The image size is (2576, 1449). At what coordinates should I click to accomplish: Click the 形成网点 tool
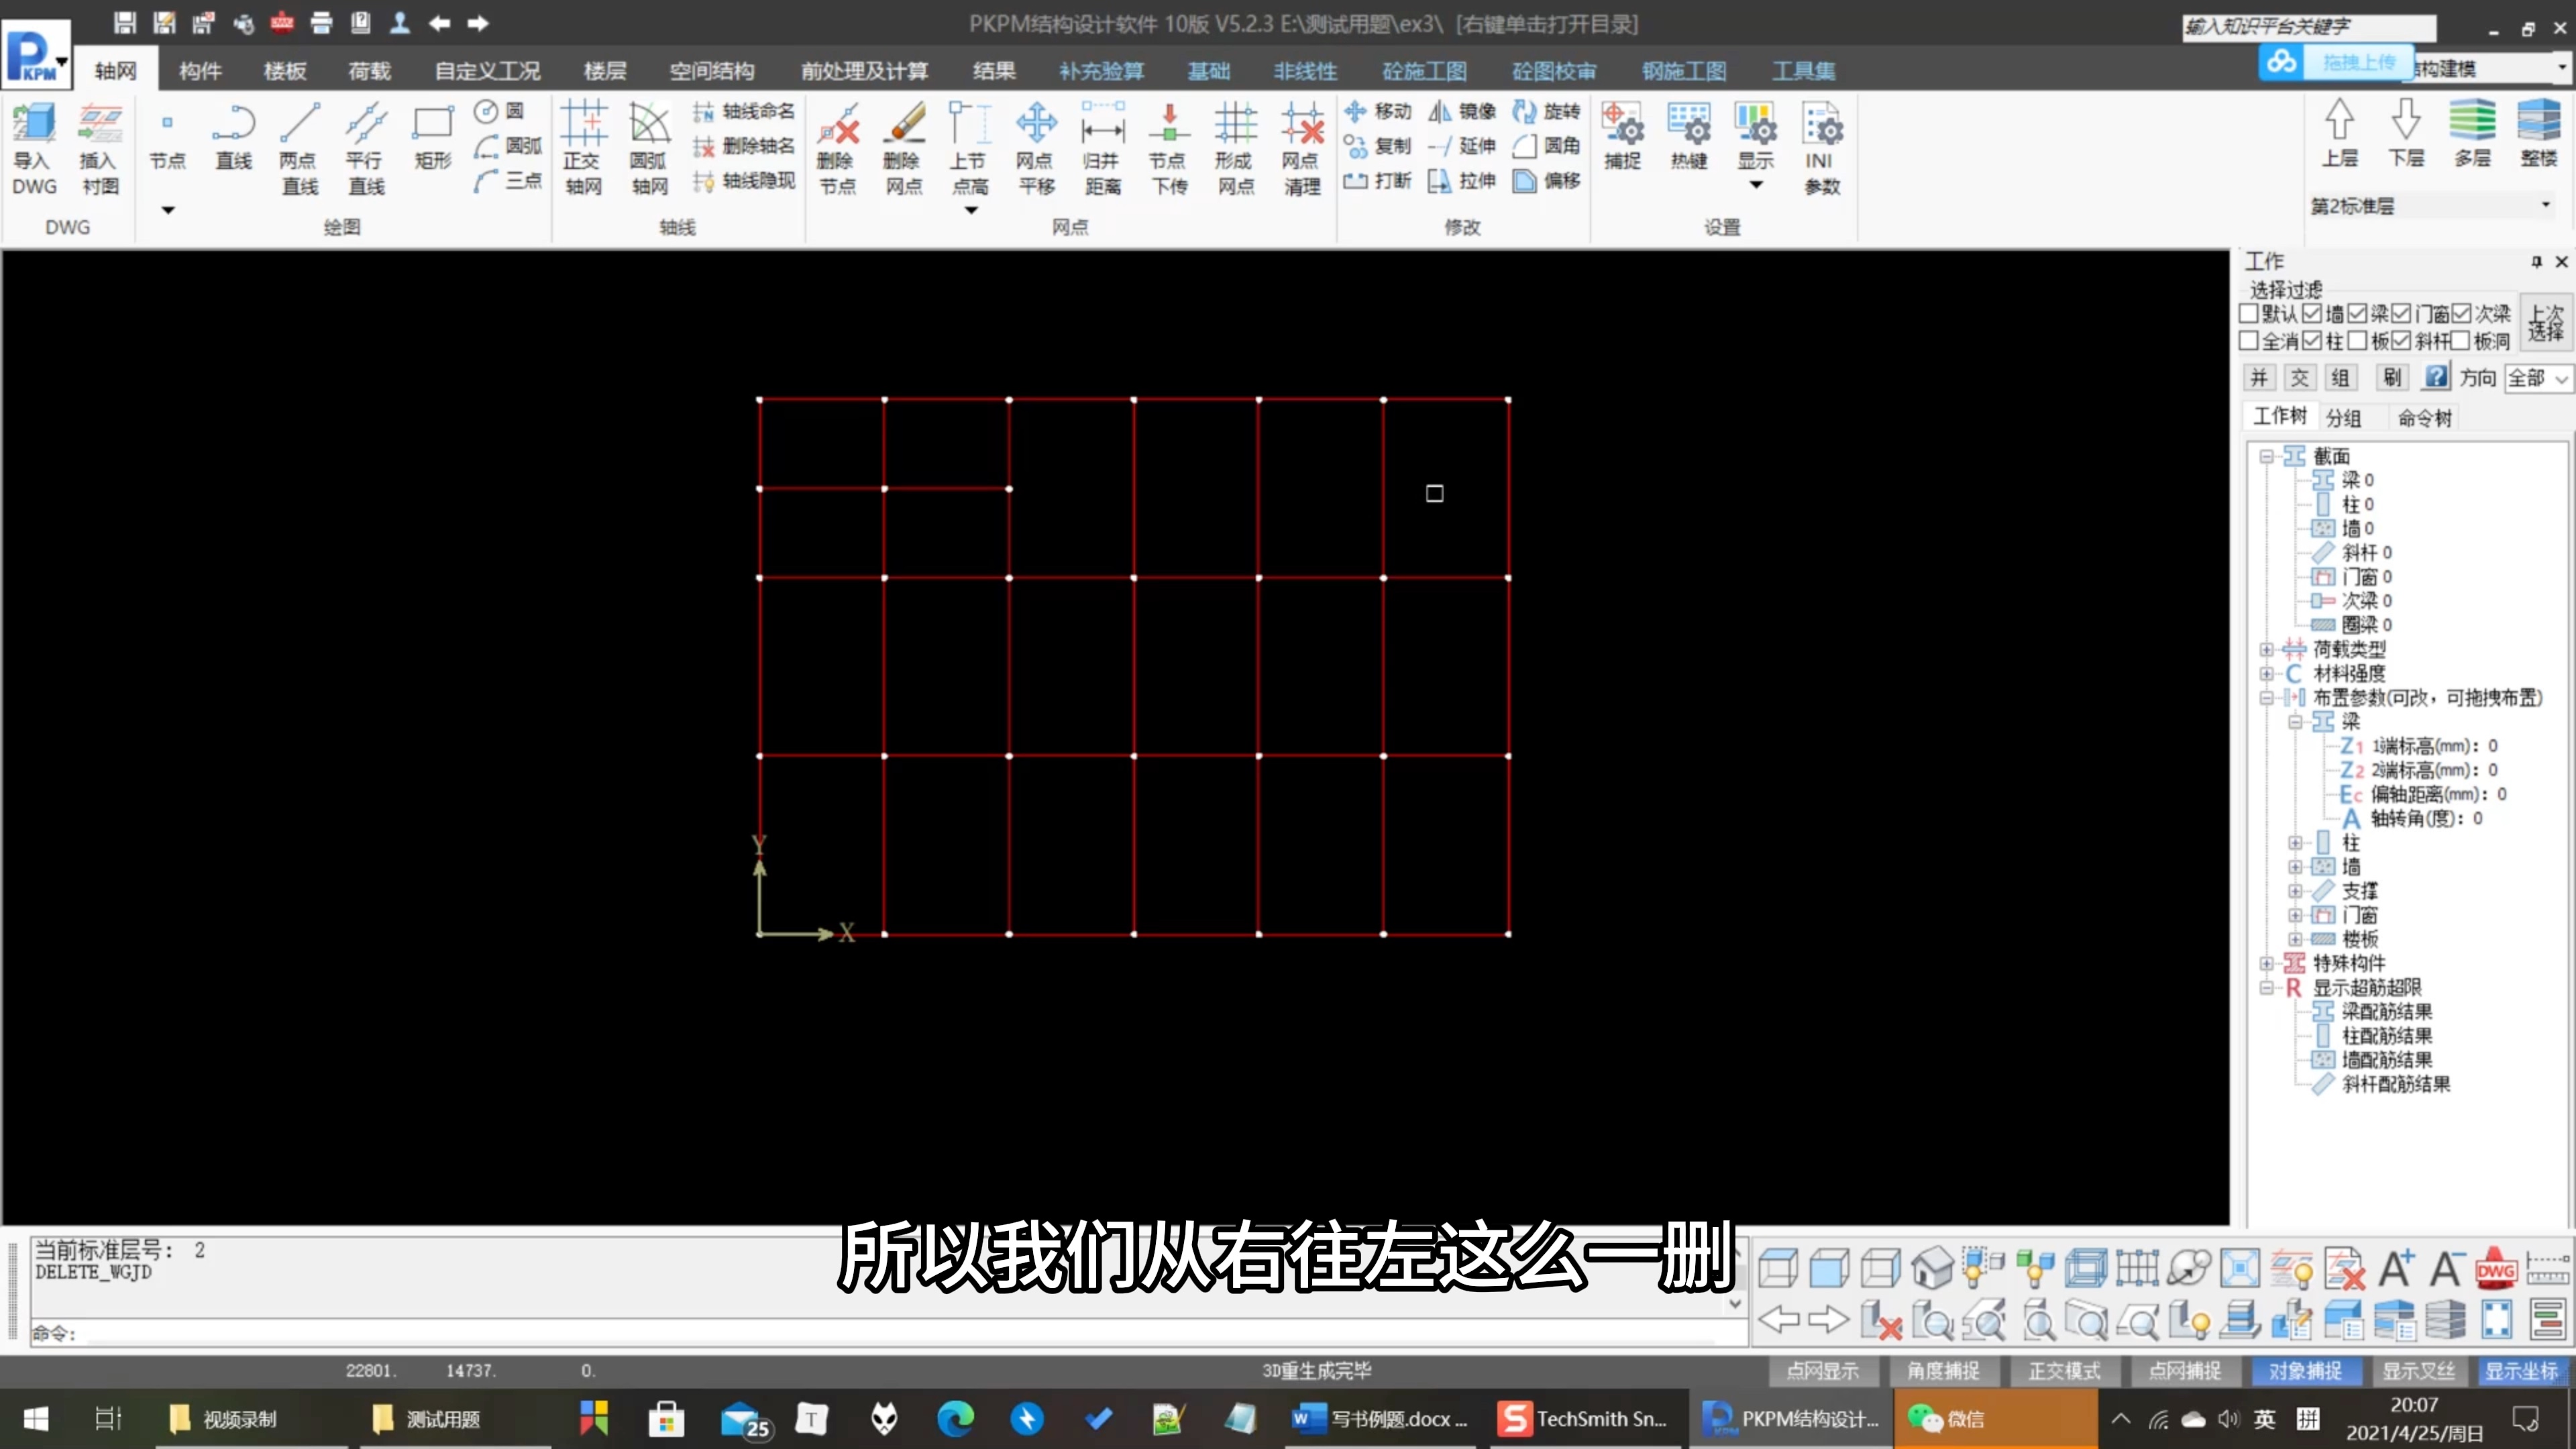[1236, 148]
